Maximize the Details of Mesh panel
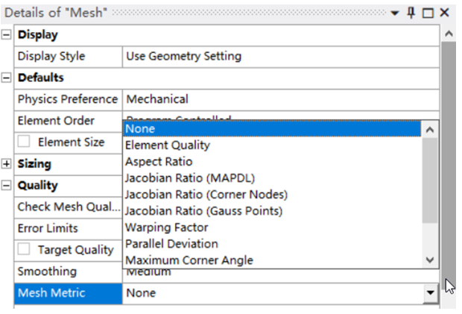This screenshot has width=462, height=314. tap(427, 13)
